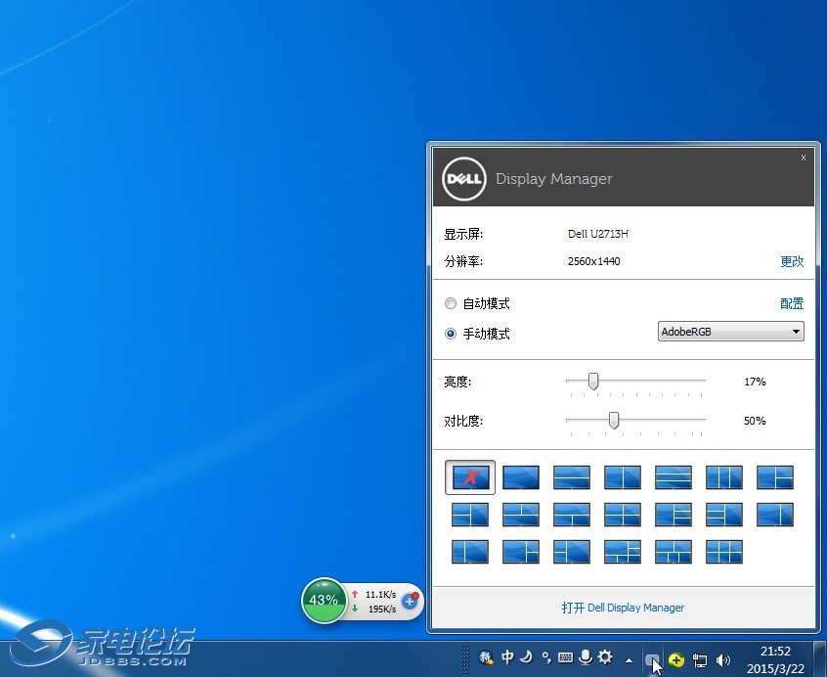Screen dimensions: 827x677
Task: Click the IME settings gear icon
Action: (605, 657)
